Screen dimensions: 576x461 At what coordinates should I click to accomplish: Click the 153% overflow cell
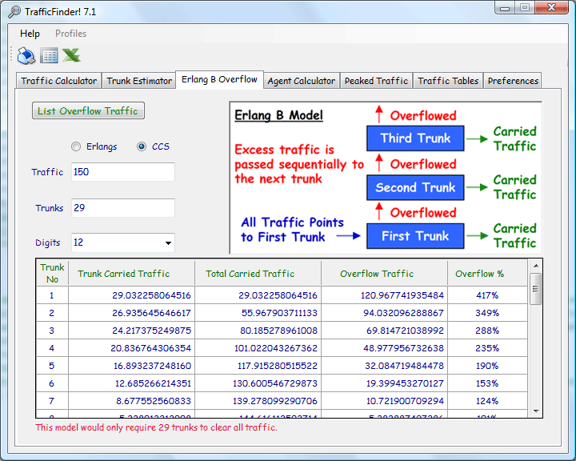point(488,383)
